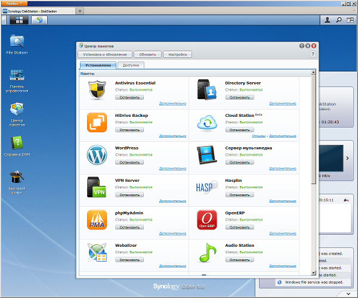Click the Media Server film icon
This screenshot has width=358, height=298.
206,155
